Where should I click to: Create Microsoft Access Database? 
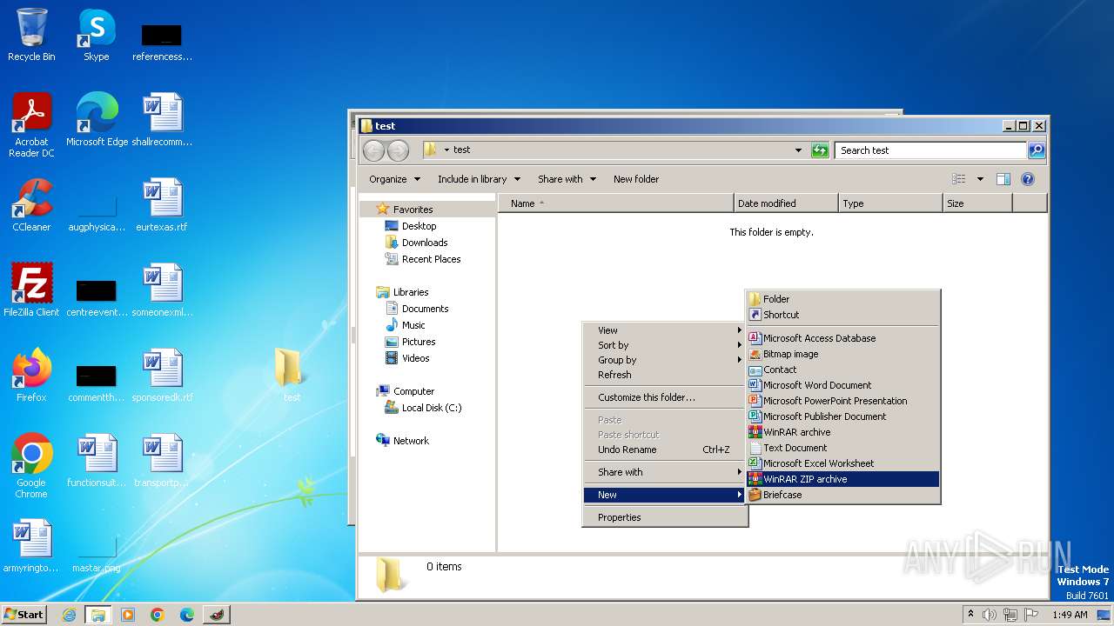pos(843,338)
